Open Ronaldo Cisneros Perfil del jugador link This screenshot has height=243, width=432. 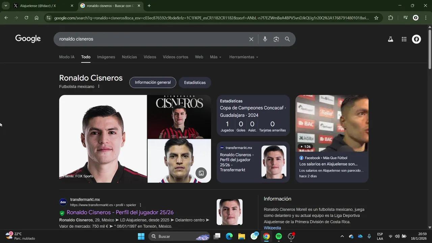tap(120, 212)
